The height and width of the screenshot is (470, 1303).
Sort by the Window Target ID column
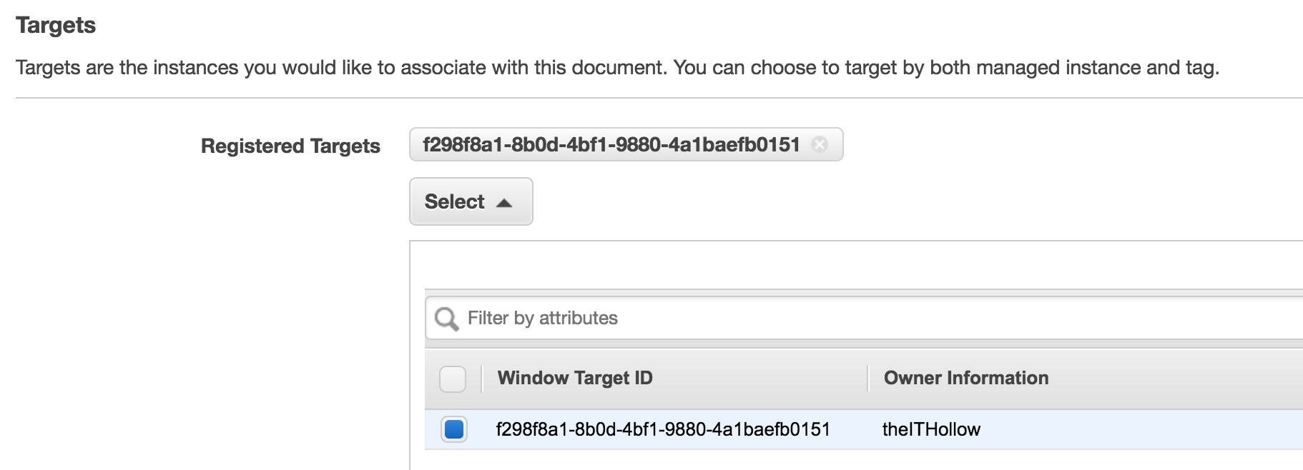click(x=575, y=378)
